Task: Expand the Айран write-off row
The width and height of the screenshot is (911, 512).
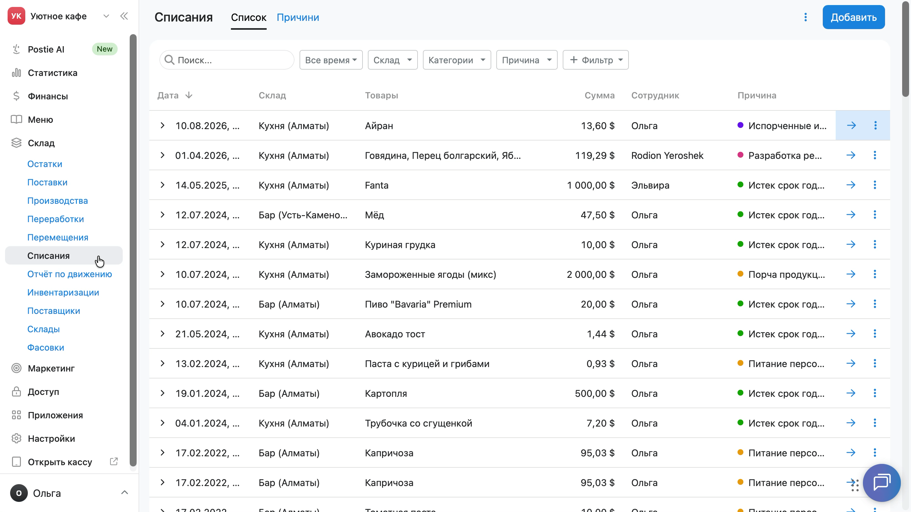Action: point(162,125)
